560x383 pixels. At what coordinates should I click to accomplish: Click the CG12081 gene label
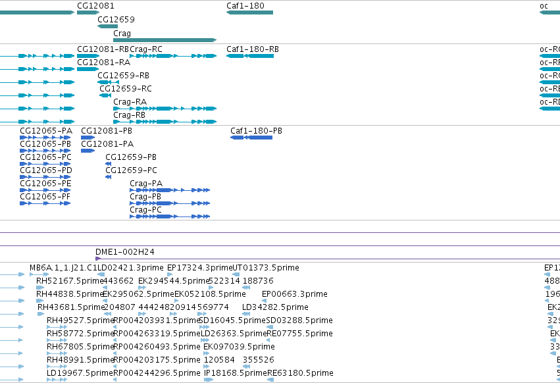point(95,6)
